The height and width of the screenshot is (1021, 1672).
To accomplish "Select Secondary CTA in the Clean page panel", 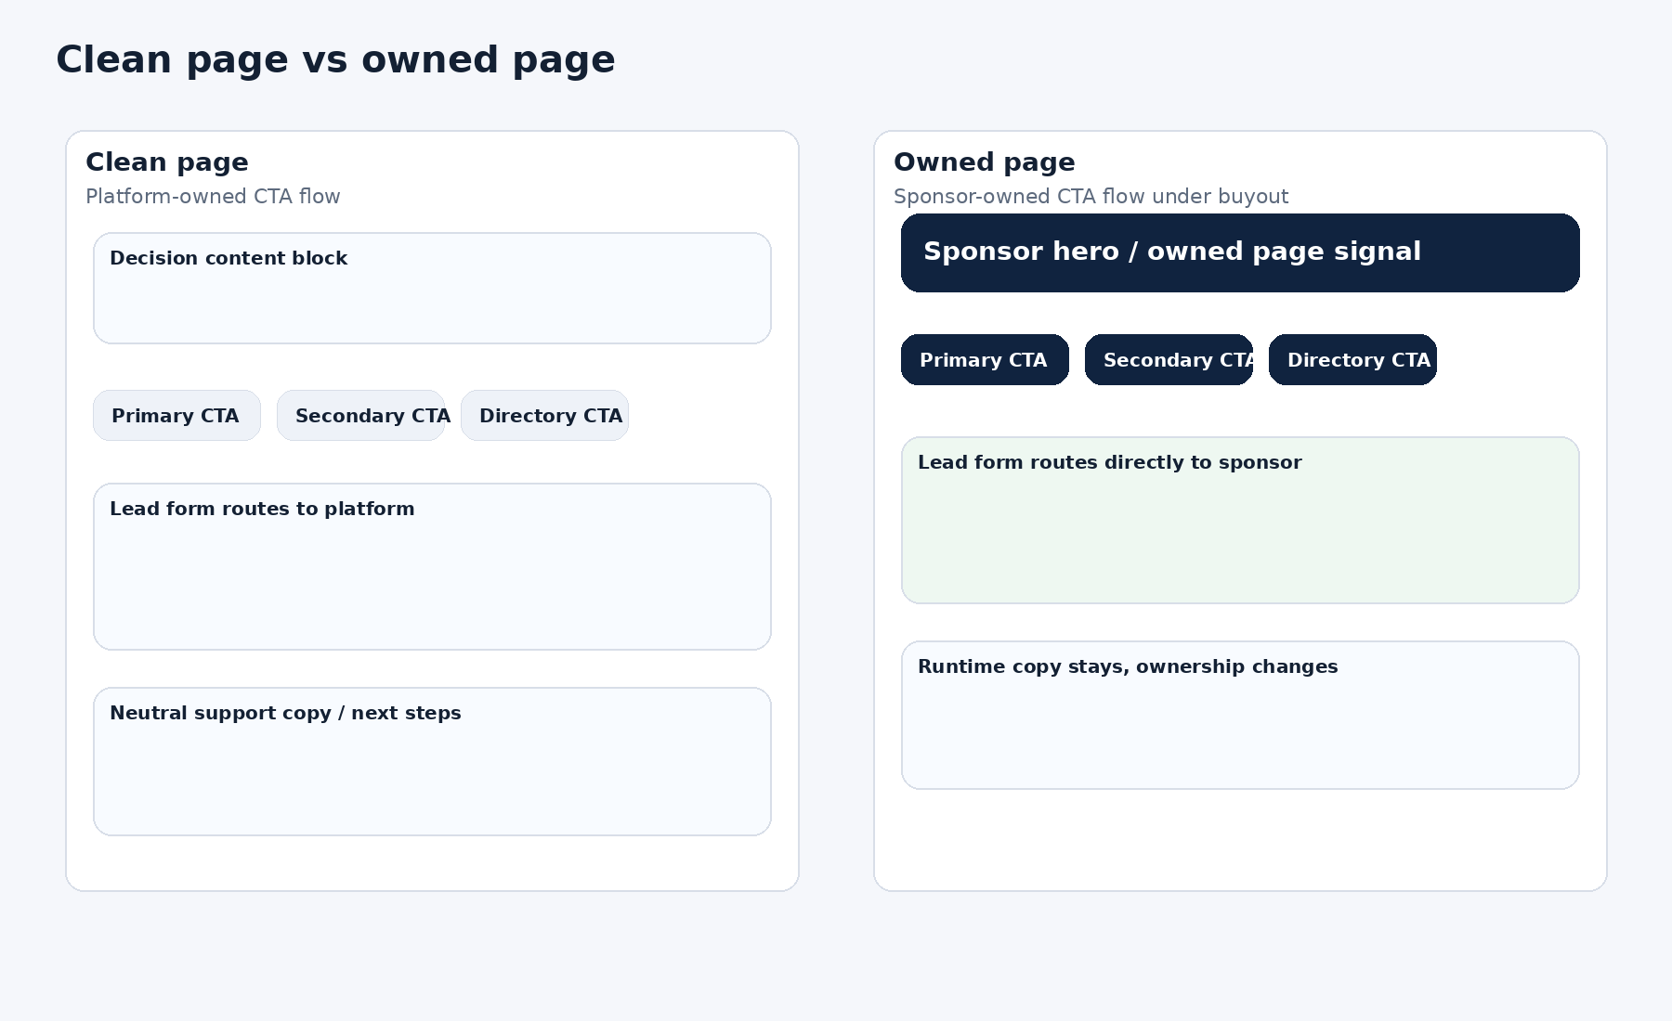I will tap(361, 415).
